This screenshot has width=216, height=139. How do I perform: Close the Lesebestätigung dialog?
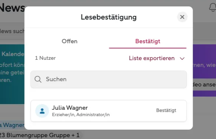pyautogui.click(x=182, y=17)
